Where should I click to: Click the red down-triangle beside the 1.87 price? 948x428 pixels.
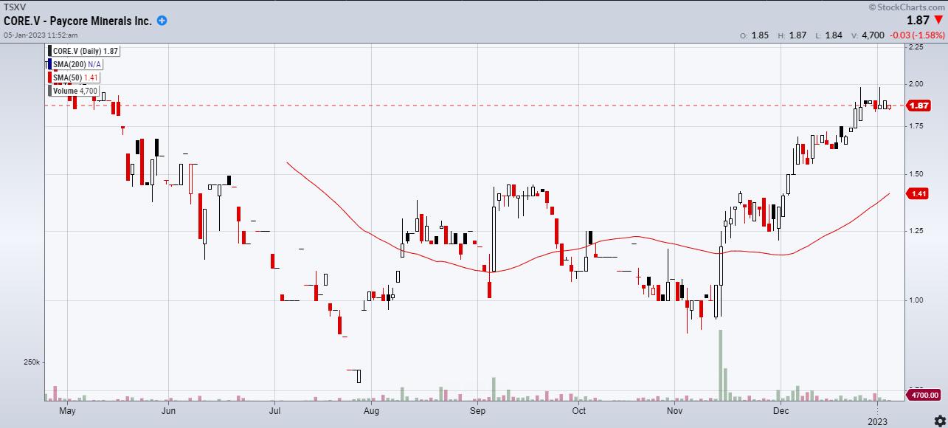coord(938,21)
